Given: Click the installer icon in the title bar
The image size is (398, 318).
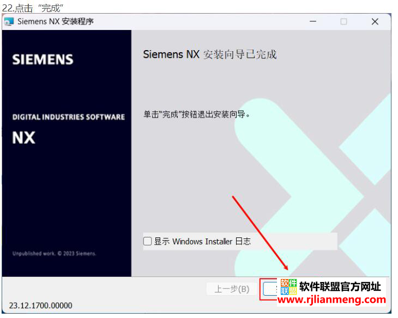Looking at the screenshot, I should click(x=9, y=22).
